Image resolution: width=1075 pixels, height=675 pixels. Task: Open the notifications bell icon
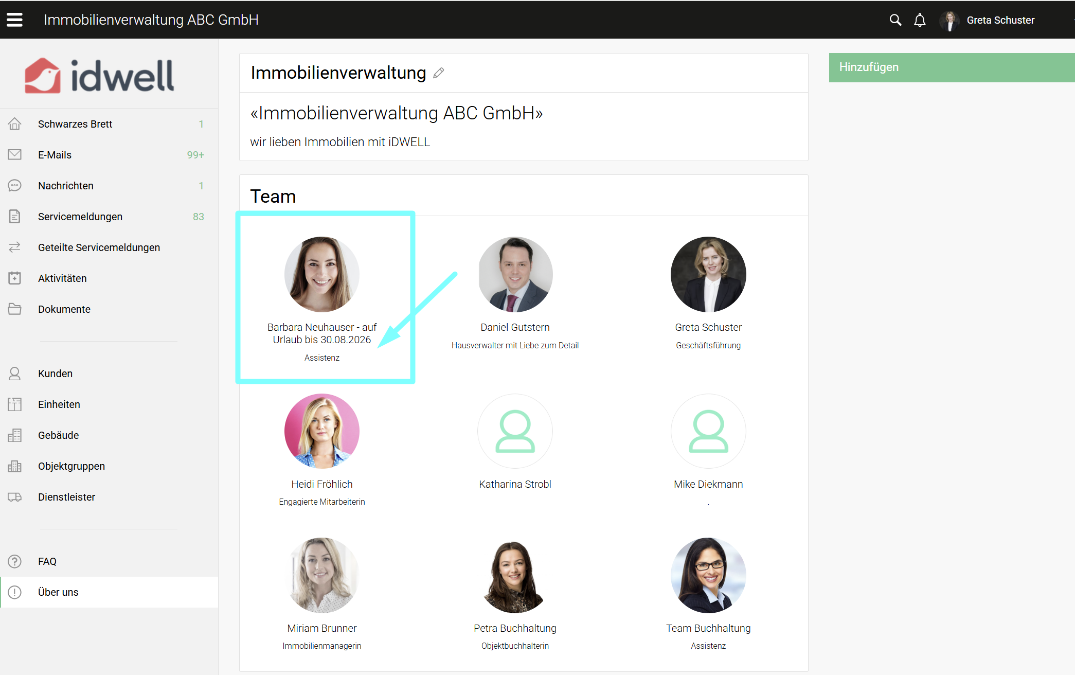(920, 20)
